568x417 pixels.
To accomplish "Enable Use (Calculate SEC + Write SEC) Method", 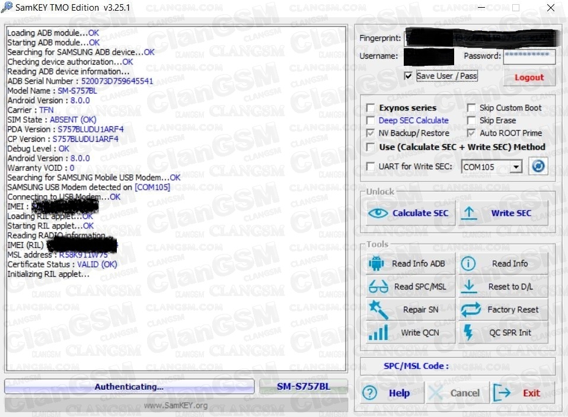I will (371, 147).
